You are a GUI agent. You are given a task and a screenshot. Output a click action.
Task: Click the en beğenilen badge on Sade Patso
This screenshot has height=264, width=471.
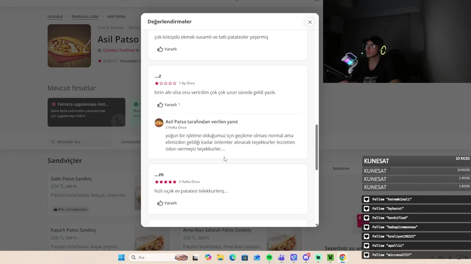pyautogui.click(x=70, y=209)
